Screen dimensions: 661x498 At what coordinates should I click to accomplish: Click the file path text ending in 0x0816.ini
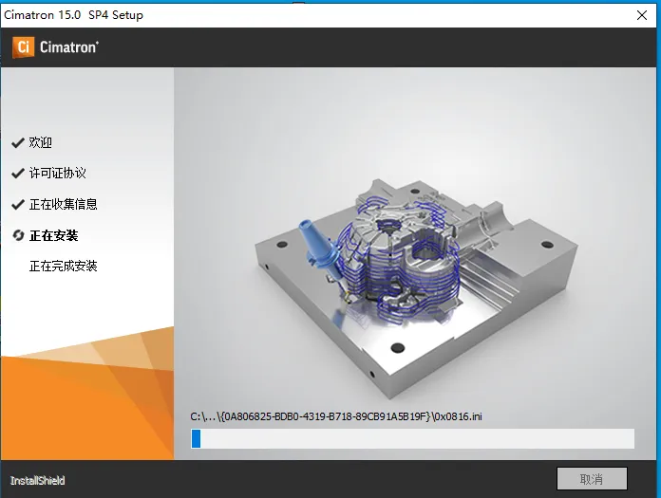336,416
